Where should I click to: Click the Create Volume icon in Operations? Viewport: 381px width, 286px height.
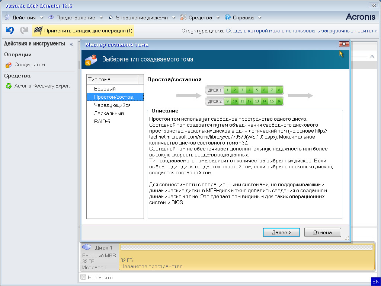[9, 65]
